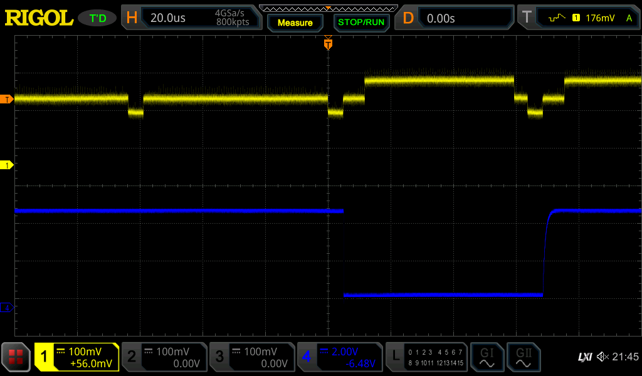
Task: Click the LXI network status icon
Action: tap(585, 357)
